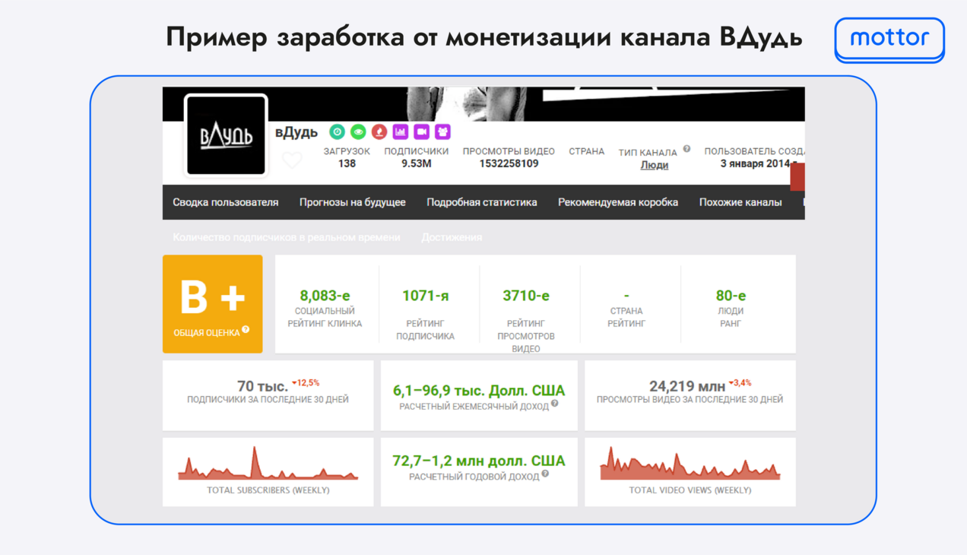Viewport: 967px width, 555px height.
Task: Open the Сводка пользователя tab
Action: [226, 202]
